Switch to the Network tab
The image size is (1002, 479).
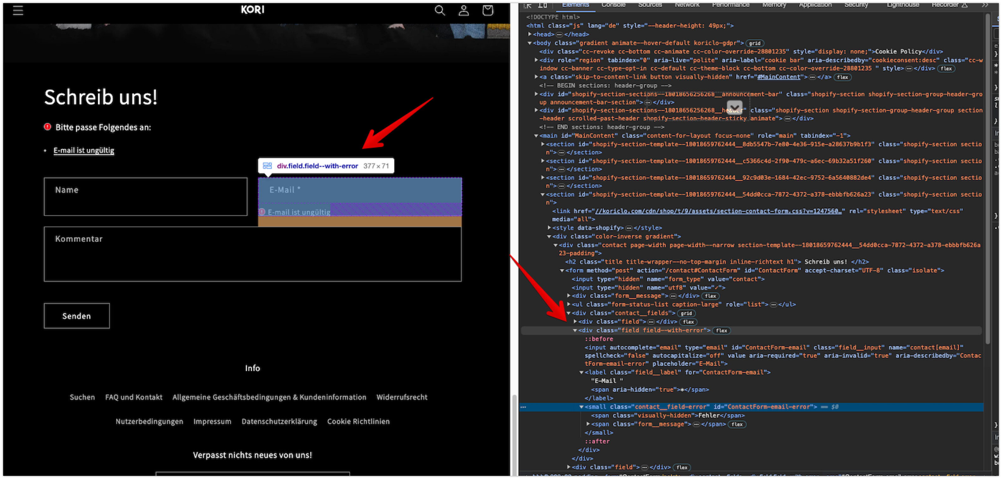(x=687, y=5)
